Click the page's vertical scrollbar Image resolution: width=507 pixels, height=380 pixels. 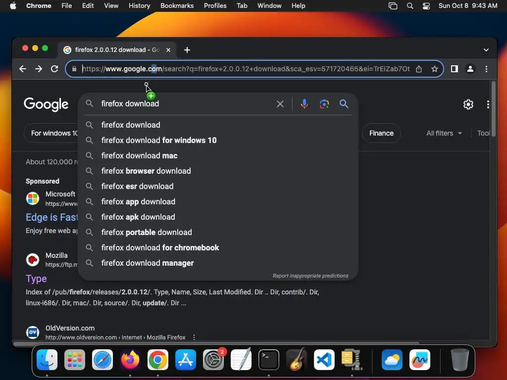coord(494,108)
